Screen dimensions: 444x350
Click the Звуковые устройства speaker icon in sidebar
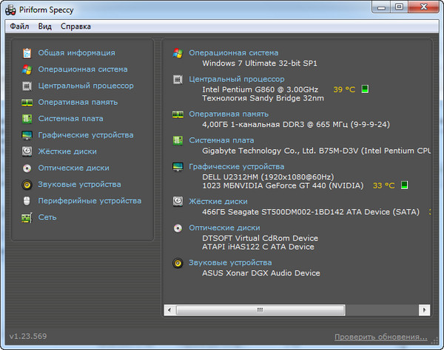point(27,185)
